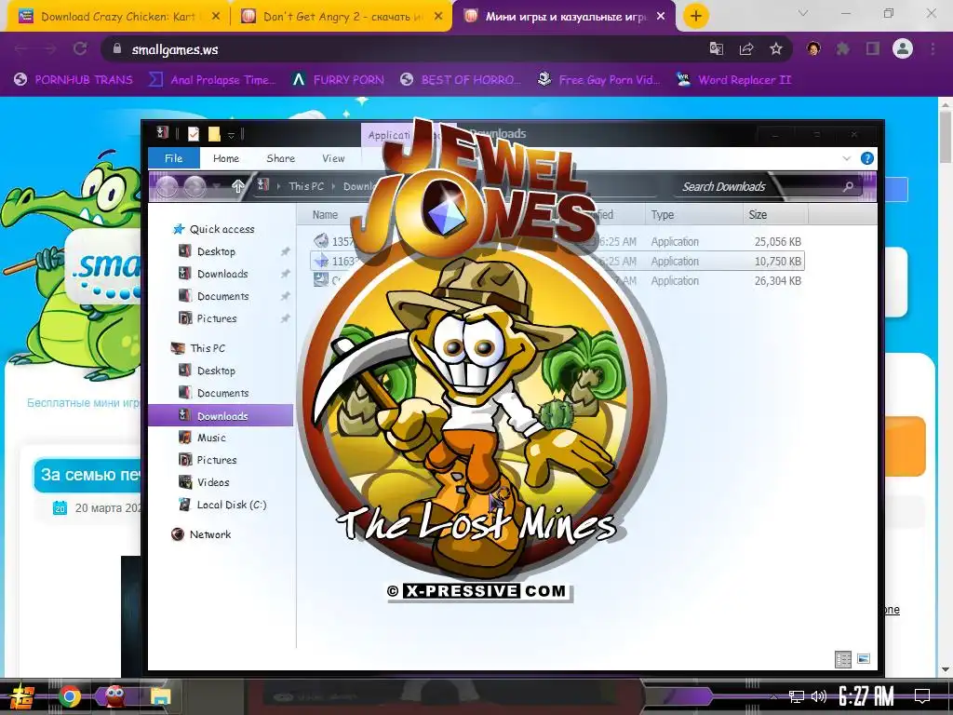Click the owl app icon in taskbar
953x715 pixels.
pyautogui.click(x=115, y=696)
